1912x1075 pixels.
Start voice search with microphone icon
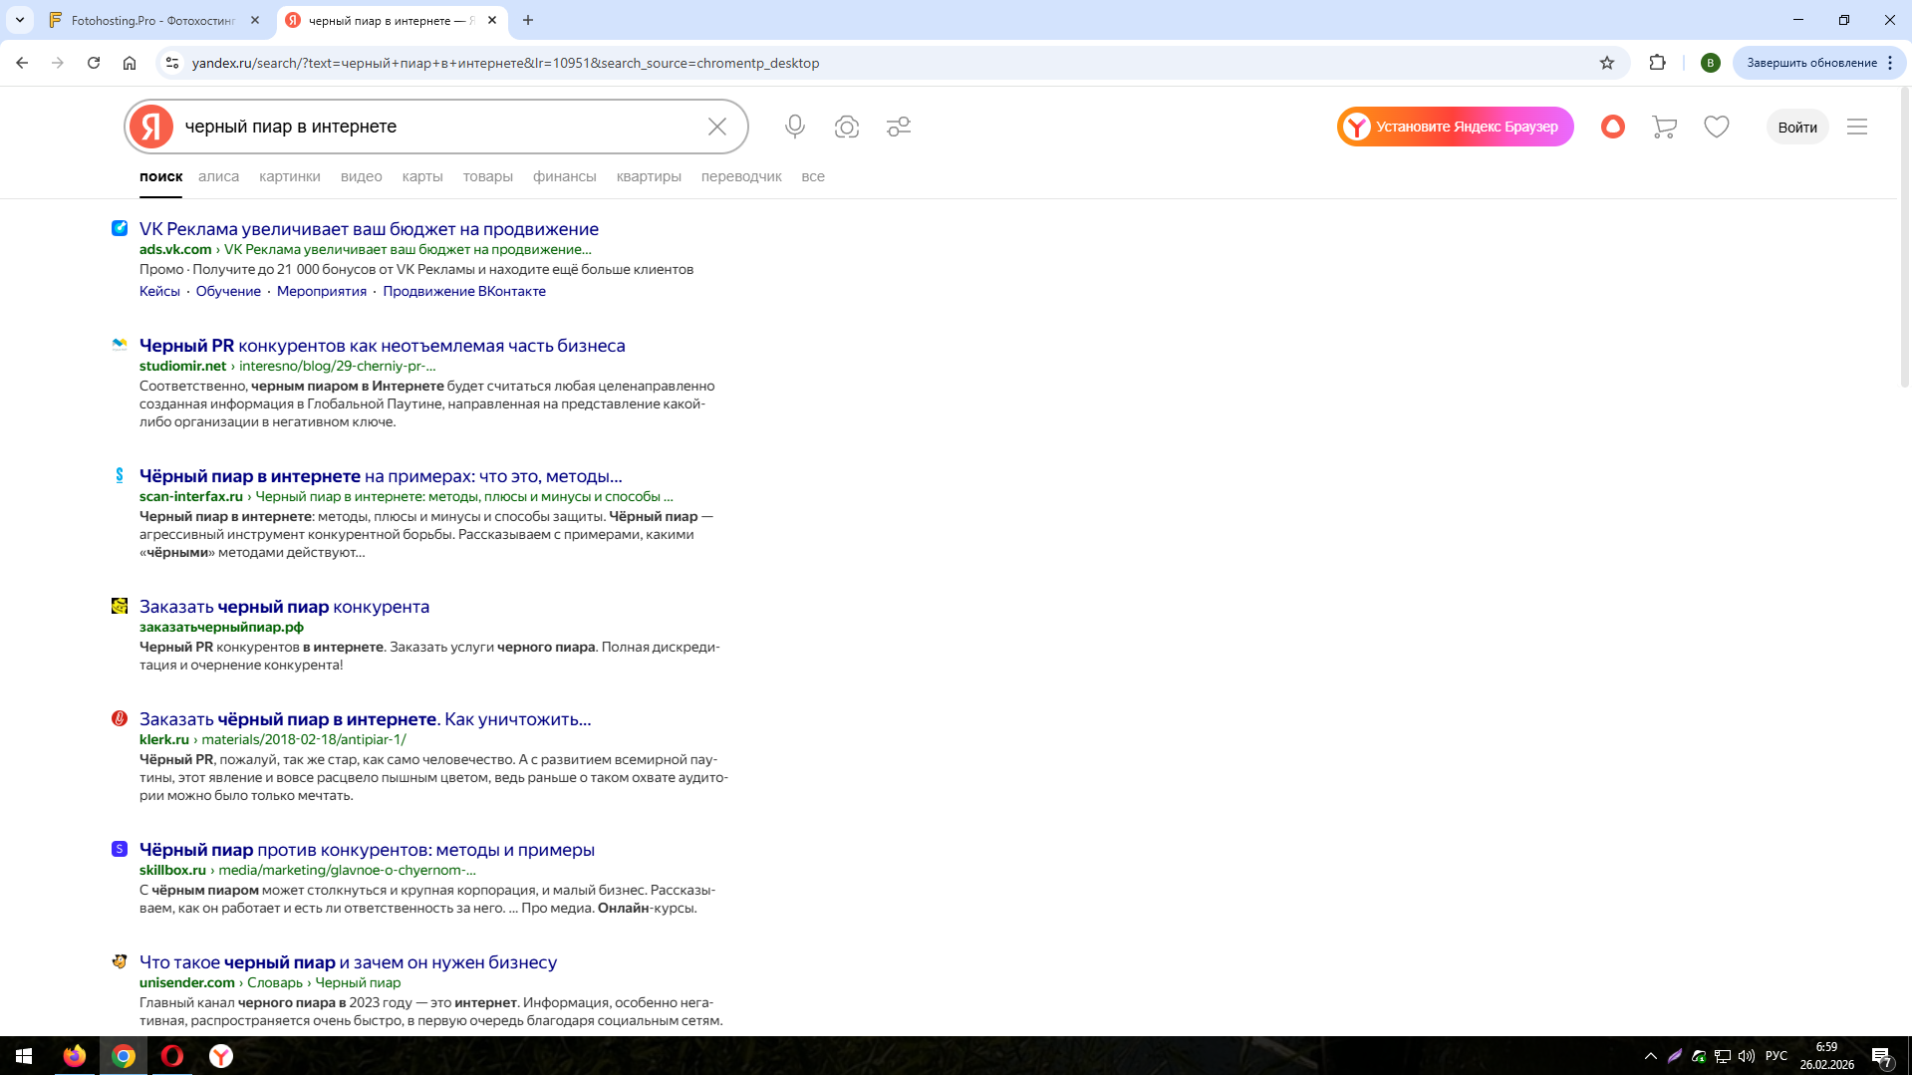[795, 127]
